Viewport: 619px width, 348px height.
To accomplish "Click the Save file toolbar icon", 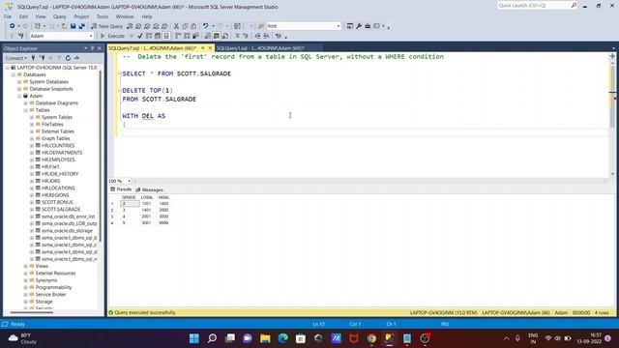I will pyautogui.click(x=74, y=26).
